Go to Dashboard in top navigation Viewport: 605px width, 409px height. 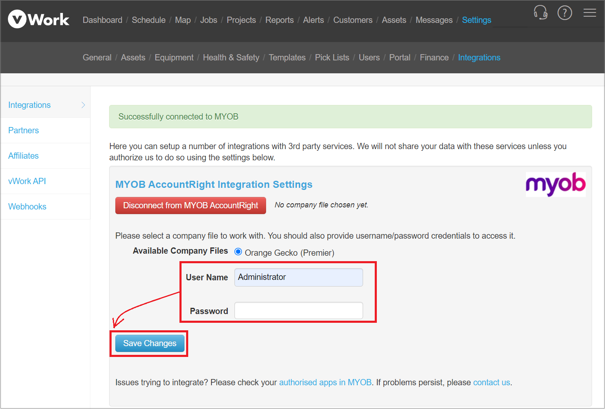click(102, 20)
